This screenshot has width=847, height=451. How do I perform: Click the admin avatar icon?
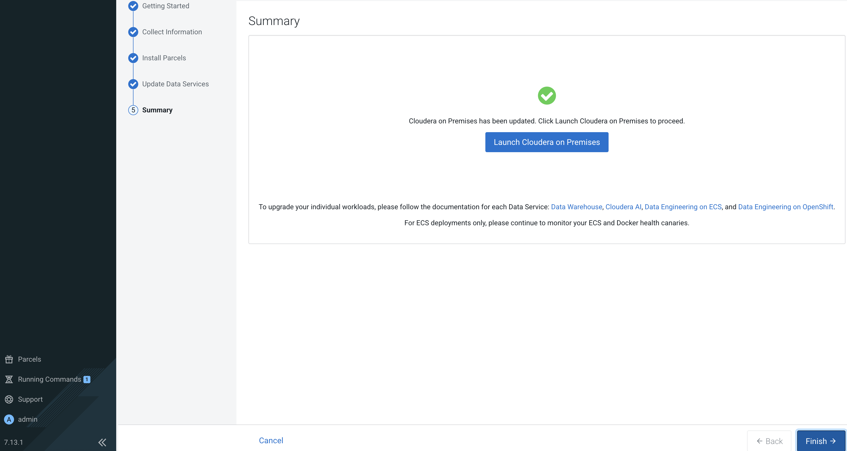click(9, 419)
